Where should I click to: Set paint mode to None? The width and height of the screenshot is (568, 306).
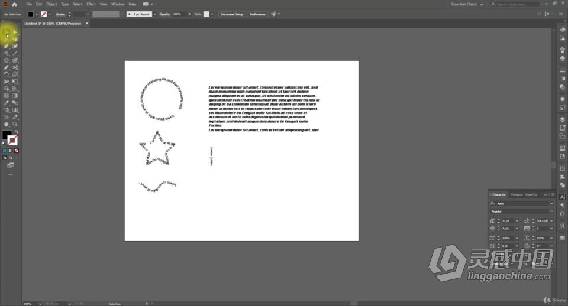(17, 151)
